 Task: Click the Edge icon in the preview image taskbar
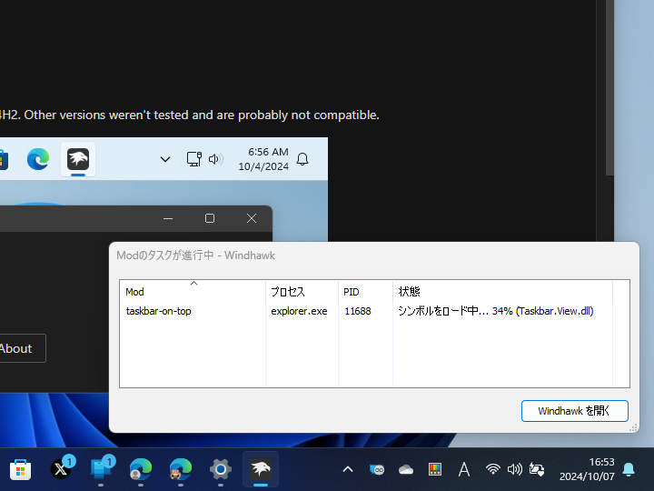(38, 159)
